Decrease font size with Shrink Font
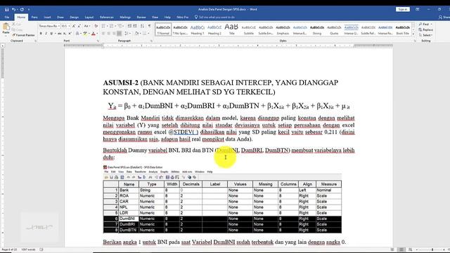 pyautogui.click(x=79, y=26)
